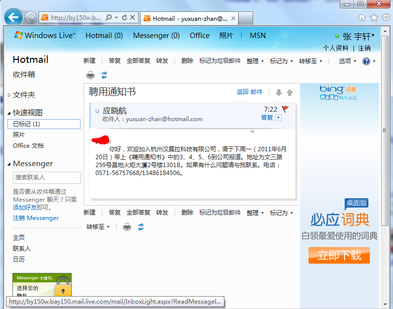Click the 添加好友 link
The image size is (393, 309).
[25, 208]
